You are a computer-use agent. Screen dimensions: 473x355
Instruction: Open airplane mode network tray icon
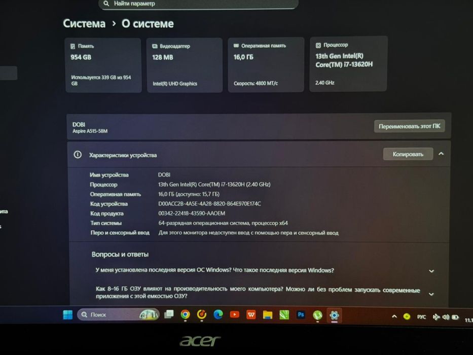(436, 316)
